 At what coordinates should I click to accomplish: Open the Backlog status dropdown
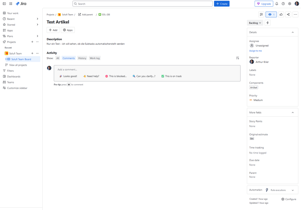(x=255, y=23)
